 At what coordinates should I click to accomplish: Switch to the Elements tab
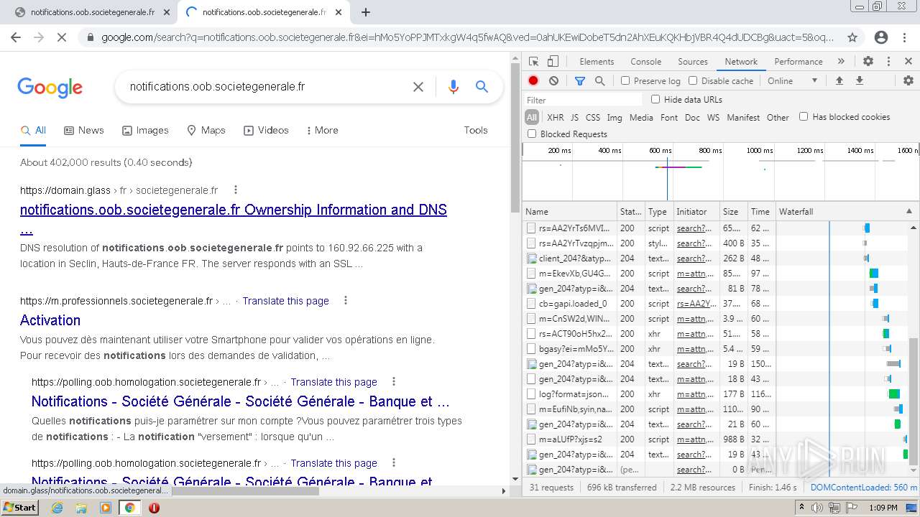click(x=597, y=62)
